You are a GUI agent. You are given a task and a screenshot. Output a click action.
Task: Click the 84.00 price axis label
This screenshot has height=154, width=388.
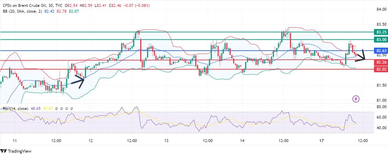coord(381,9)
